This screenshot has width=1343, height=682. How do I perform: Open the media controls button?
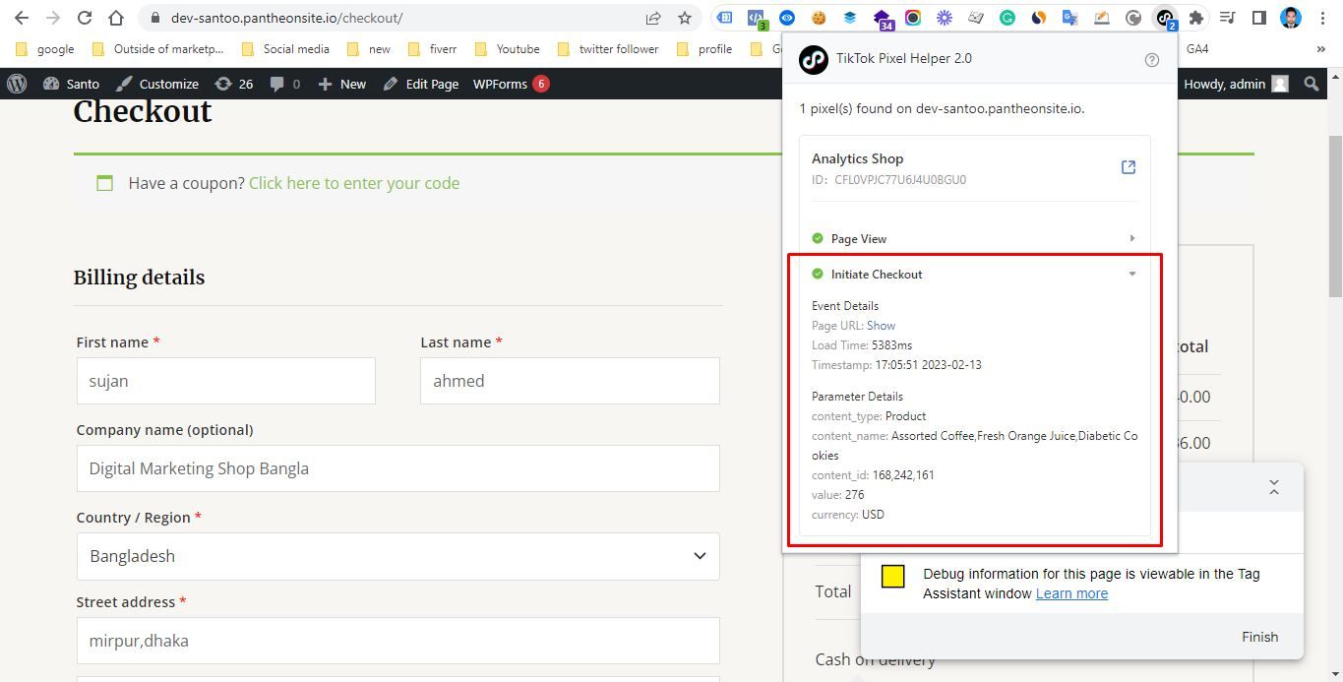pos(1227,18)
